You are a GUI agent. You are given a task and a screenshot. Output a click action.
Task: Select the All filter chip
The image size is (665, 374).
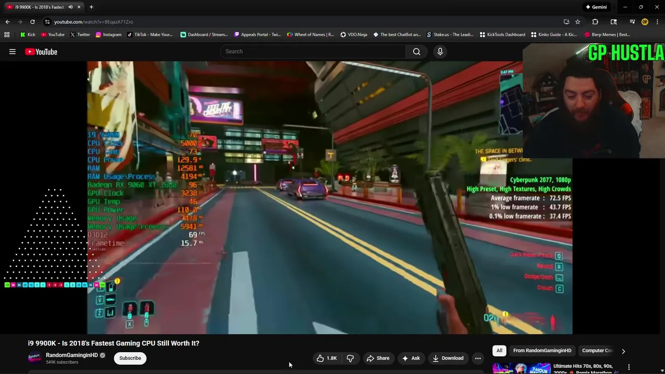(x=499, y=351)
